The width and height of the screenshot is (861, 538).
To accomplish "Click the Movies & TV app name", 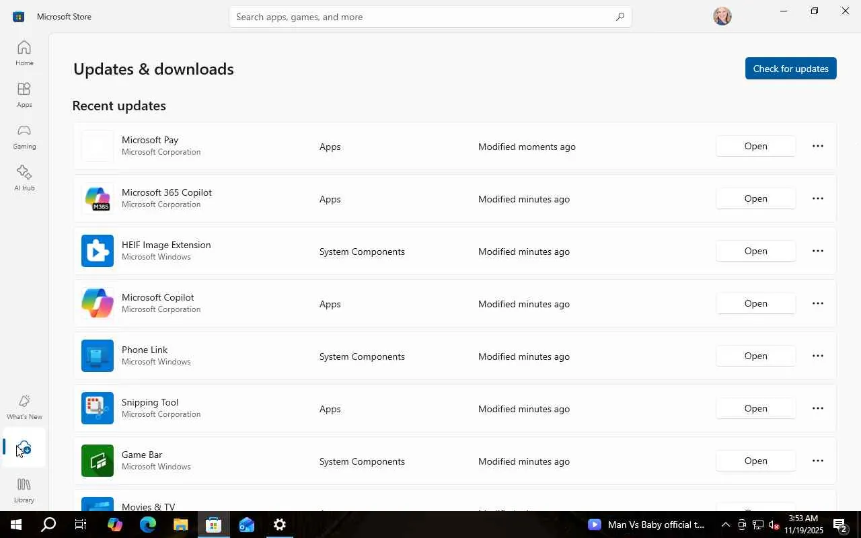I will [x=149, y=506].
